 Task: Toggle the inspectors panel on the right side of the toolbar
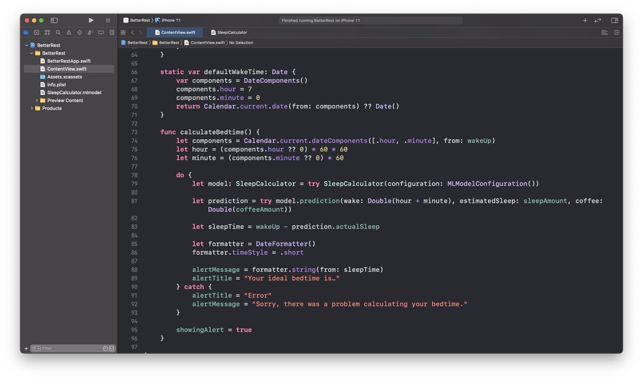point(615,20)
